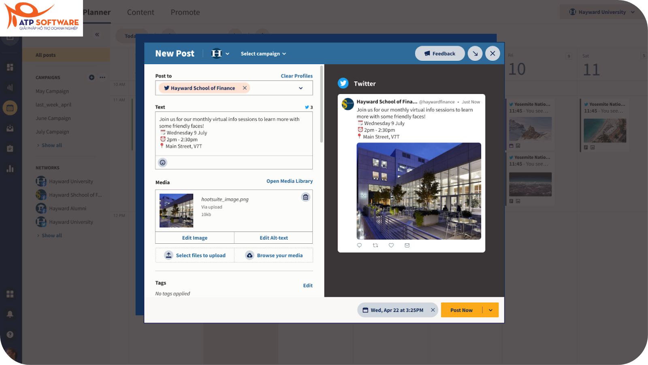This screenshot has width=648, height=365.
Task: Click the scheduled time Wed, Apr 22 at 3:25PM
Action: (x=396, y=310)
